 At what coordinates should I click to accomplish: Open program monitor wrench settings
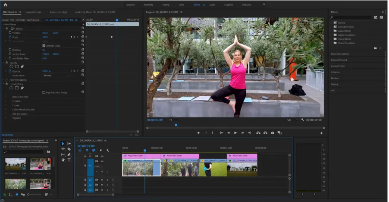point(302,120)
